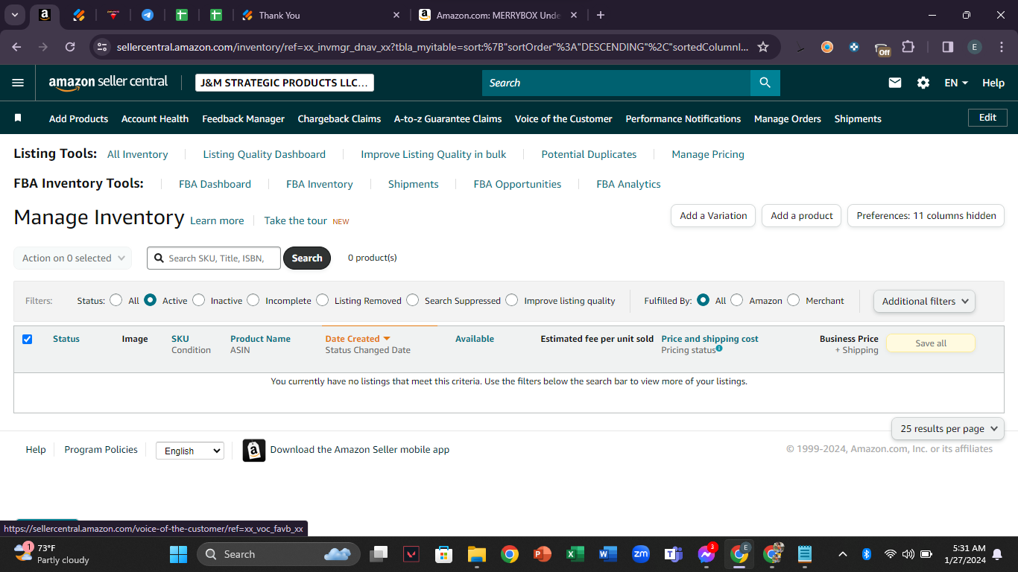Select Fulfilled By Amazon radio button
Image resolution: width=1018 pixels, height=572 pixels.
click(736, 300)
